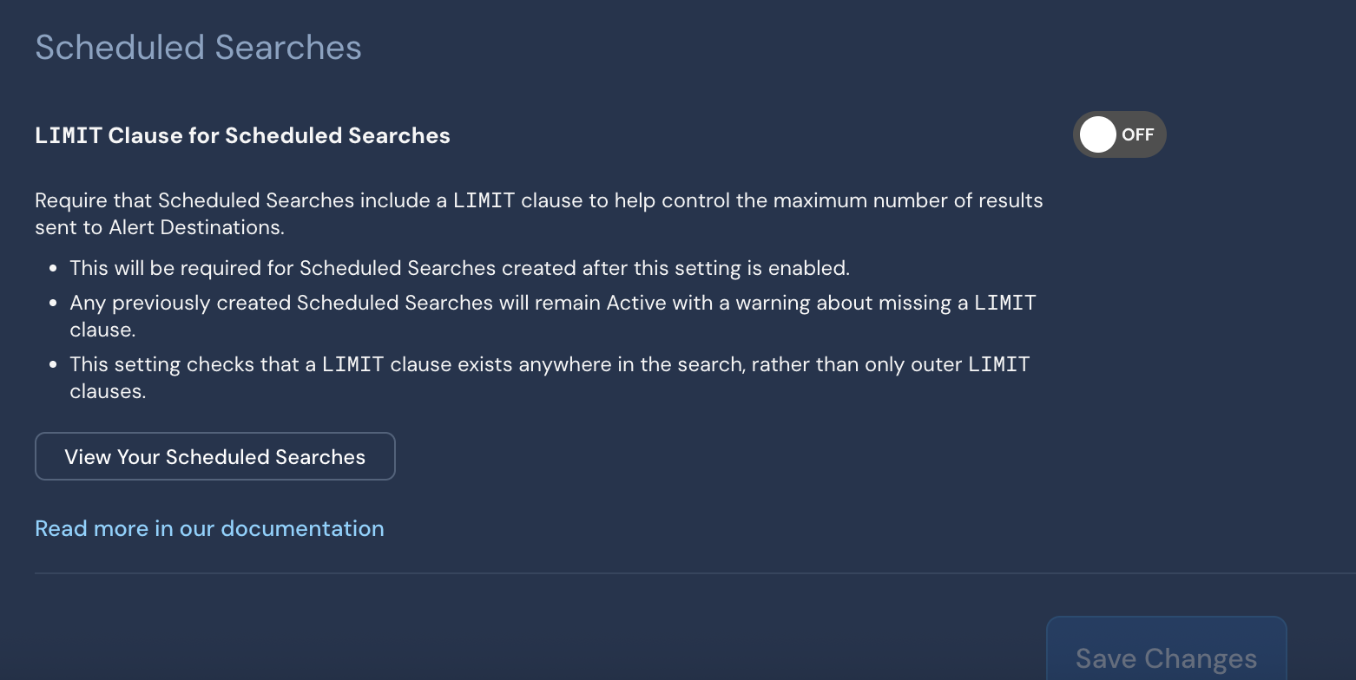Viewport: 1356px width, 680px height.
Task: Click the bullet dot before Any previously created
Action: coord(54,304)
